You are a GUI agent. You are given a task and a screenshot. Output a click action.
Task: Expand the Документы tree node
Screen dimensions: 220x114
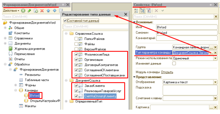(5, 43)
